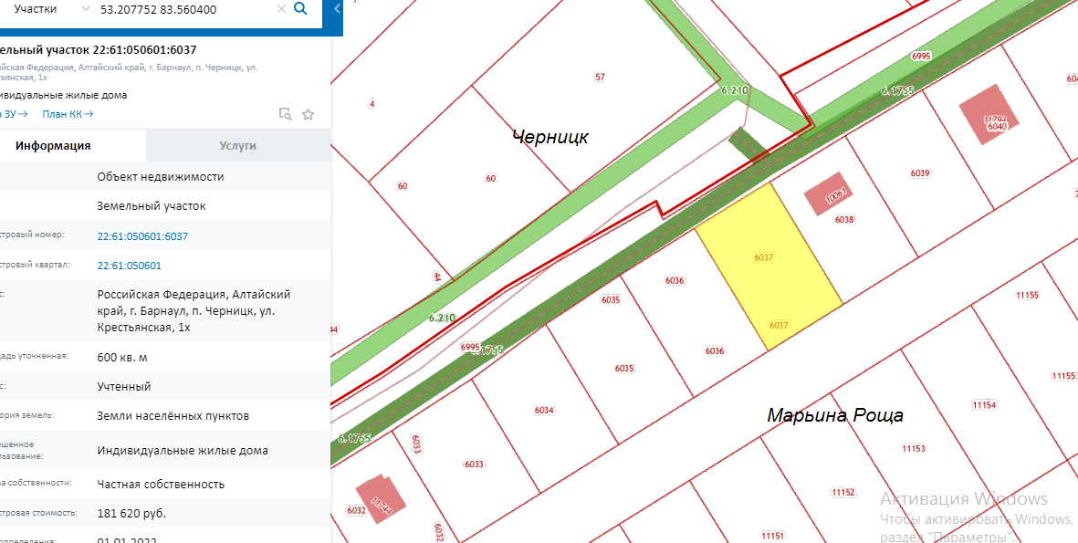Click building 10061 on the map

[x=829, y=194]
